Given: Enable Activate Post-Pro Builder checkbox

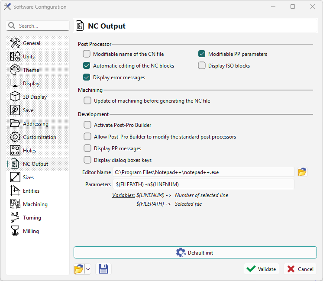Looking at the screenshot, I should coord(87,125).
